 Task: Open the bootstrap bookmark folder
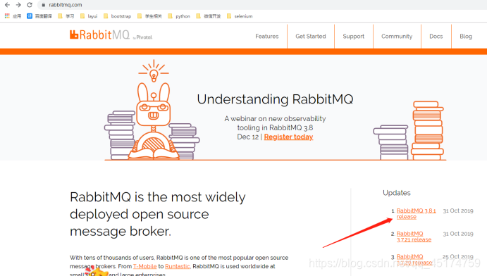point(118,16)
